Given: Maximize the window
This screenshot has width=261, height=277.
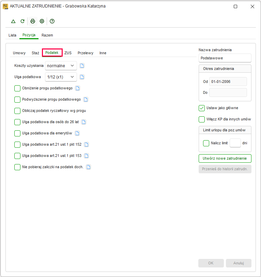Looking at the screenshot, I should pos(235,6).
